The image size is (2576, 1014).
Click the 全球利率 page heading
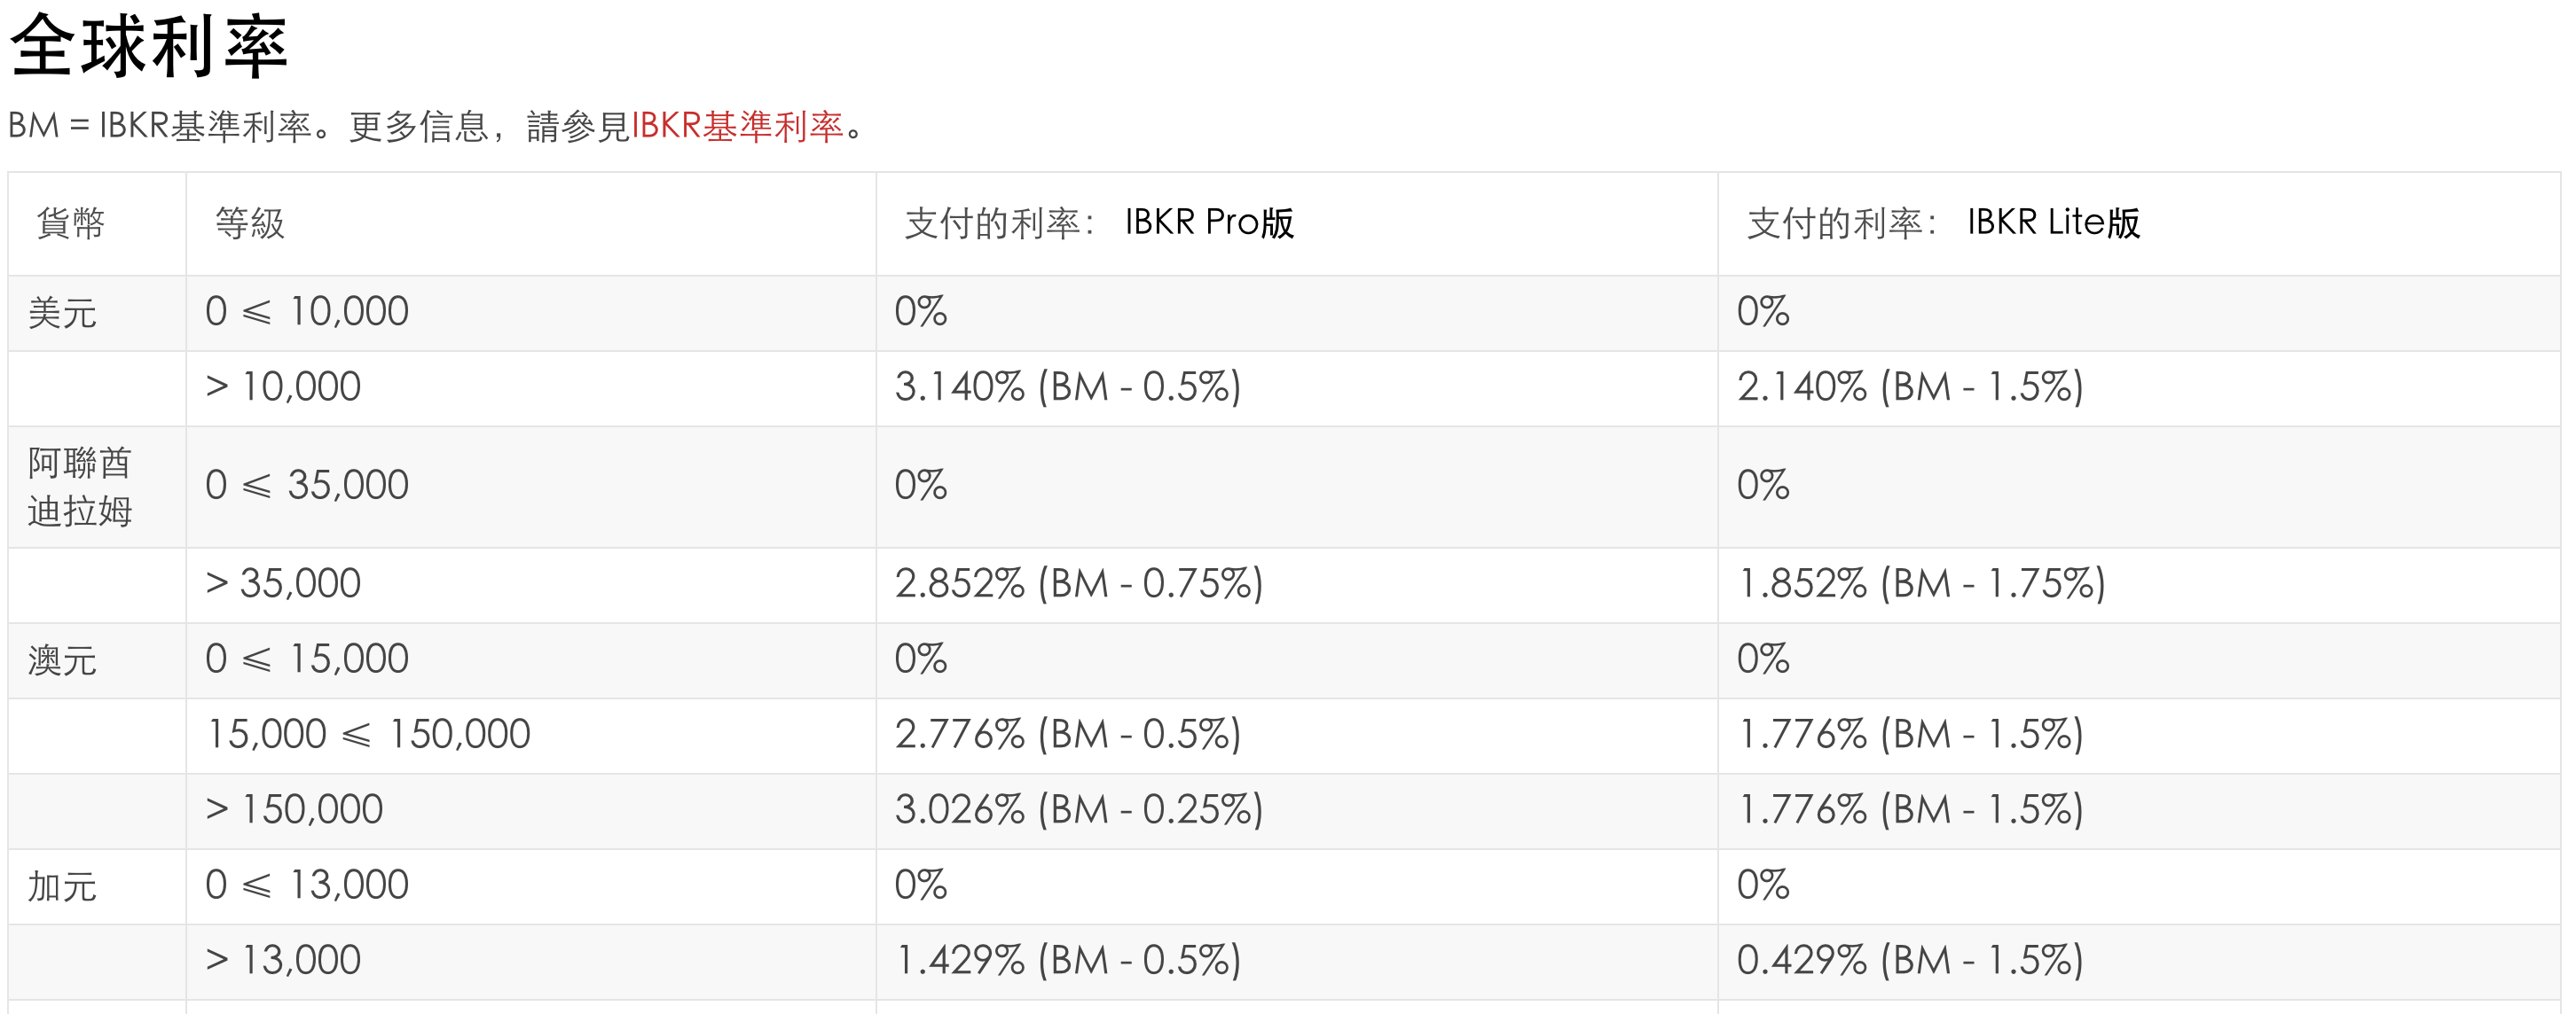click(149, 47)
